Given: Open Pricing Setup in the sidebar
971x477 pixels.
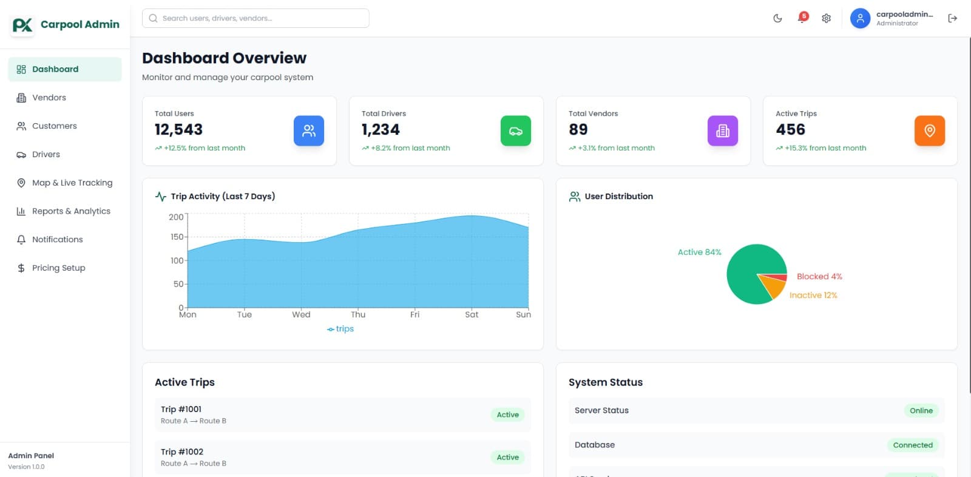Looking at the screenshot, I should [x=65, y=268].
